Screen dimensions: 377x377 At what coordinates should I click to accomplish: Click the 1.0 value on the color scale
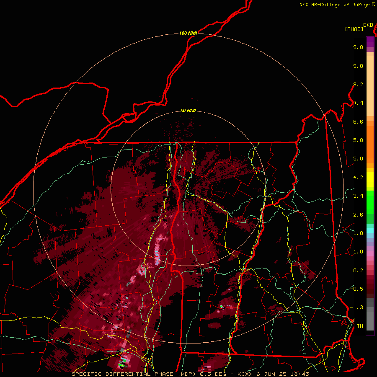coord(358,252)
